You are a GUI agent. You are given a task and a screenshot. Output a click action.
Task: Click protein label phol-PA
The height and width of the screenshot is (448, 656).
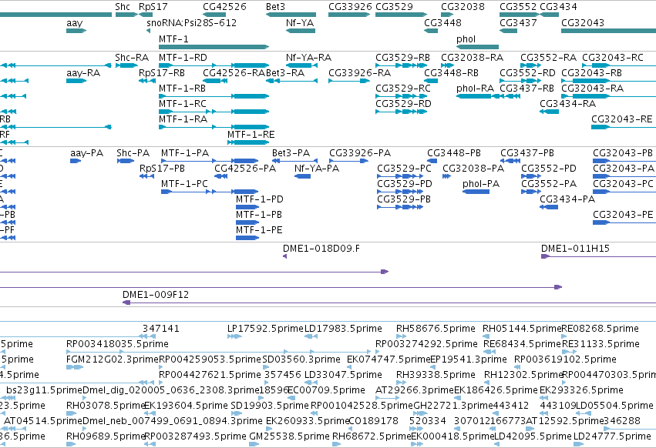(x=481, y=184)
